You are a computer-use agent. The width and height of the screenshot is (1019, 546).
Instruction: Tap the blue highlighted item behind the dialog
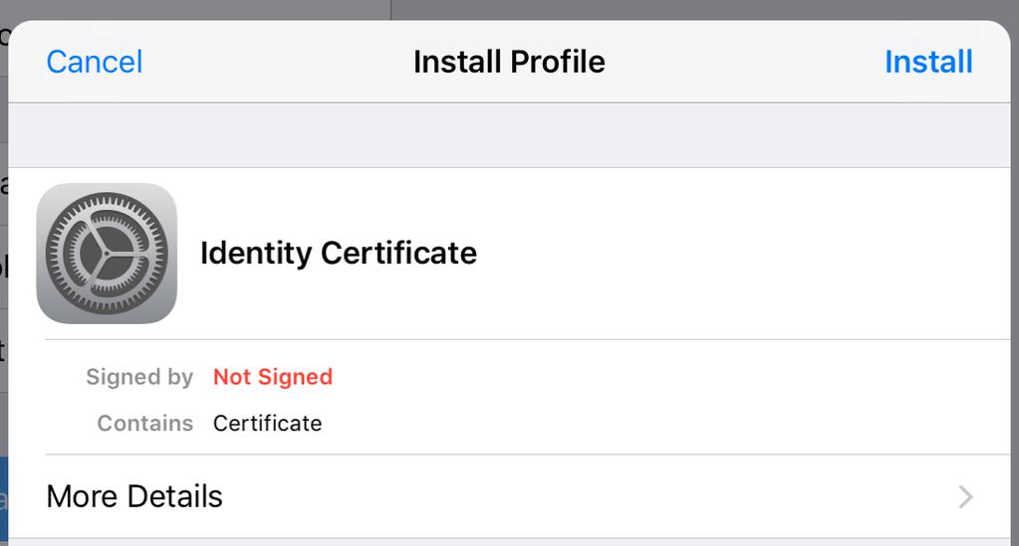coord(3,500)
